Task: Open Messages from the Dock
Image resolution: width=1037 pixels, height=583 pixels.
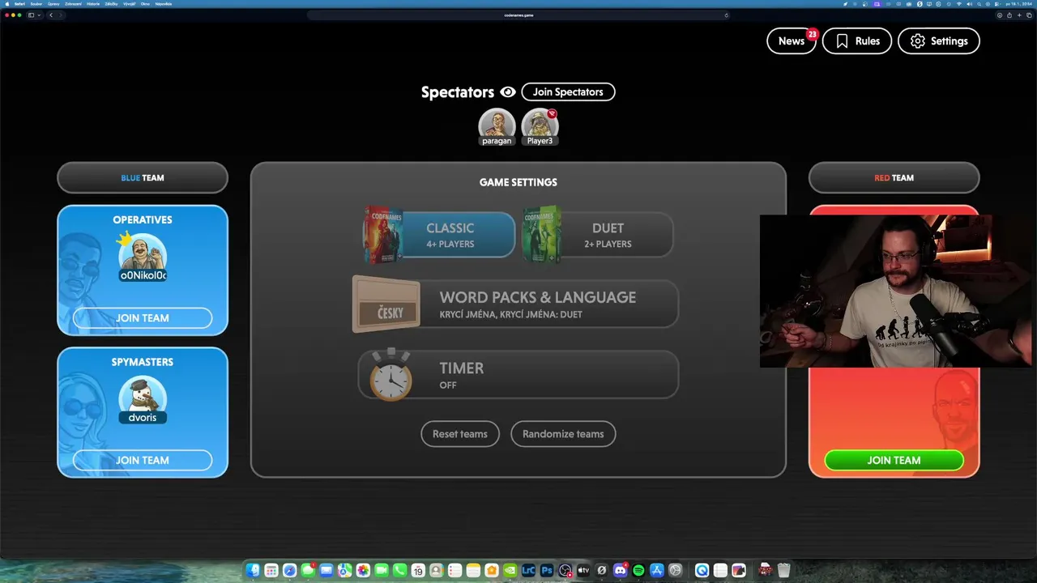Action: [x=308, y=570]
